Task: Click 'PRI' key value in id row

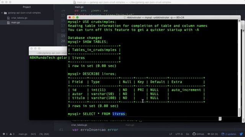Action: (x=140, y=90)
